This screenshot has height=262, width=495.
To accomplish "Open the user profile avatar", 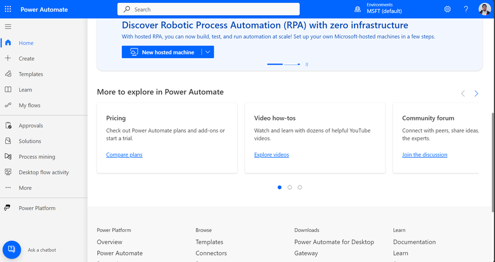I will click(485, 9).
